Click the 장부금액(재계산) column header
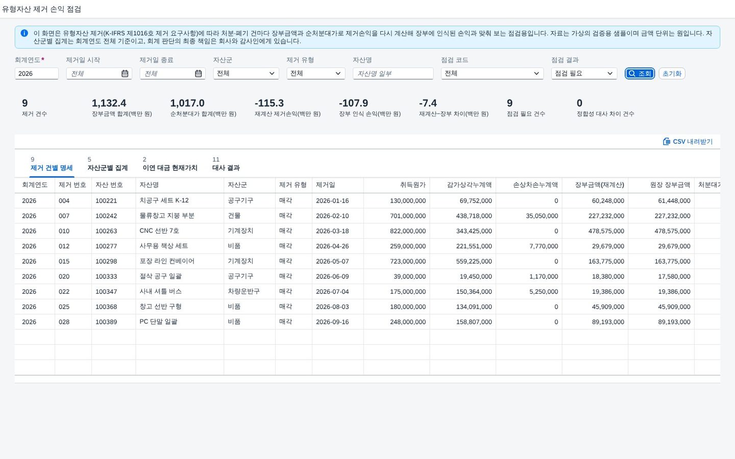This screenshot has height=459, width=735. (x=595, y=185)
